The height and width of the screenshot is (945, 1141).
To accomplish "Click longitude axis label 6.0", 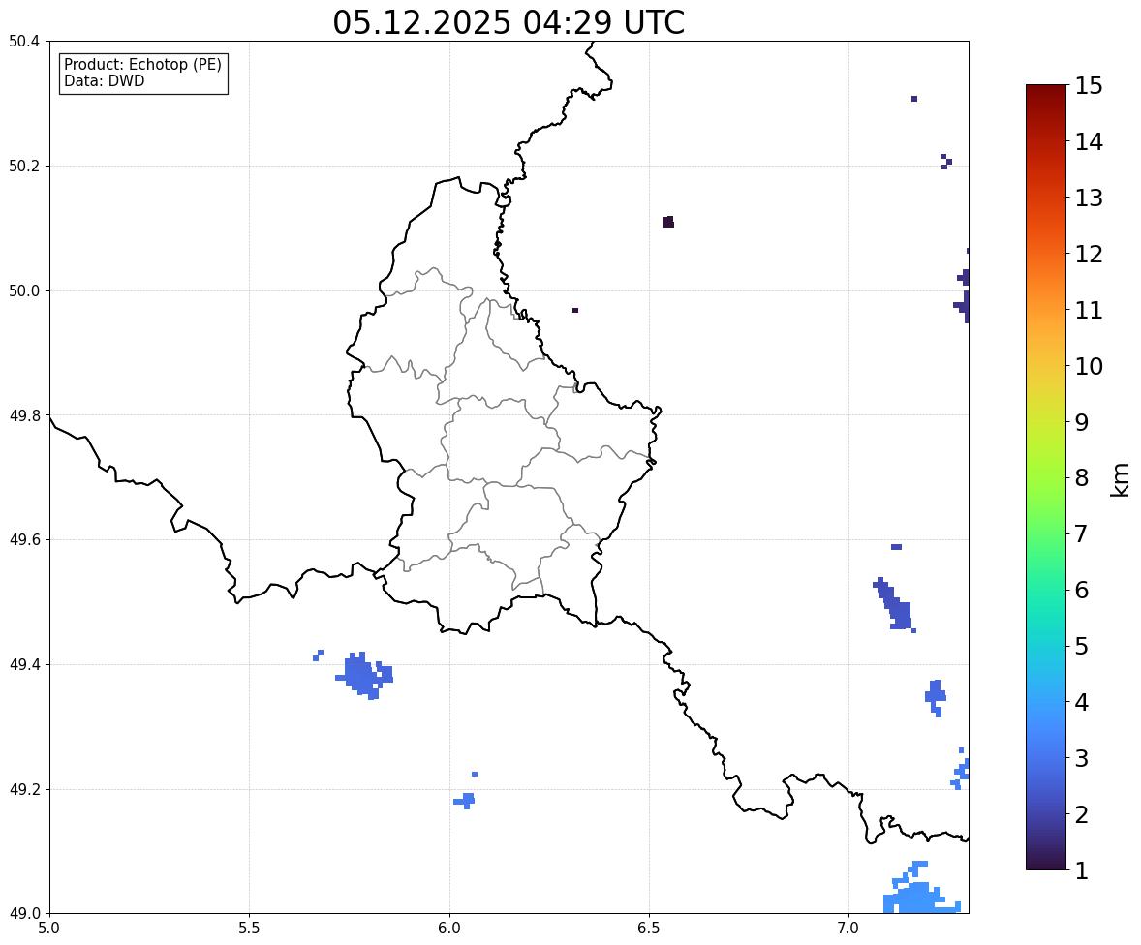I will tap(449, 929).
